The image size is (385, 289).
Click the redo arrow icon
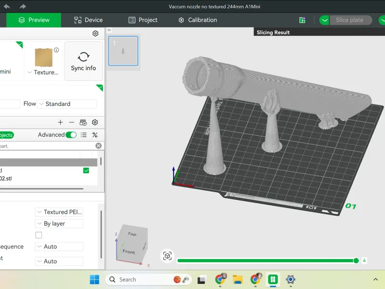click(x=23, y=6)
